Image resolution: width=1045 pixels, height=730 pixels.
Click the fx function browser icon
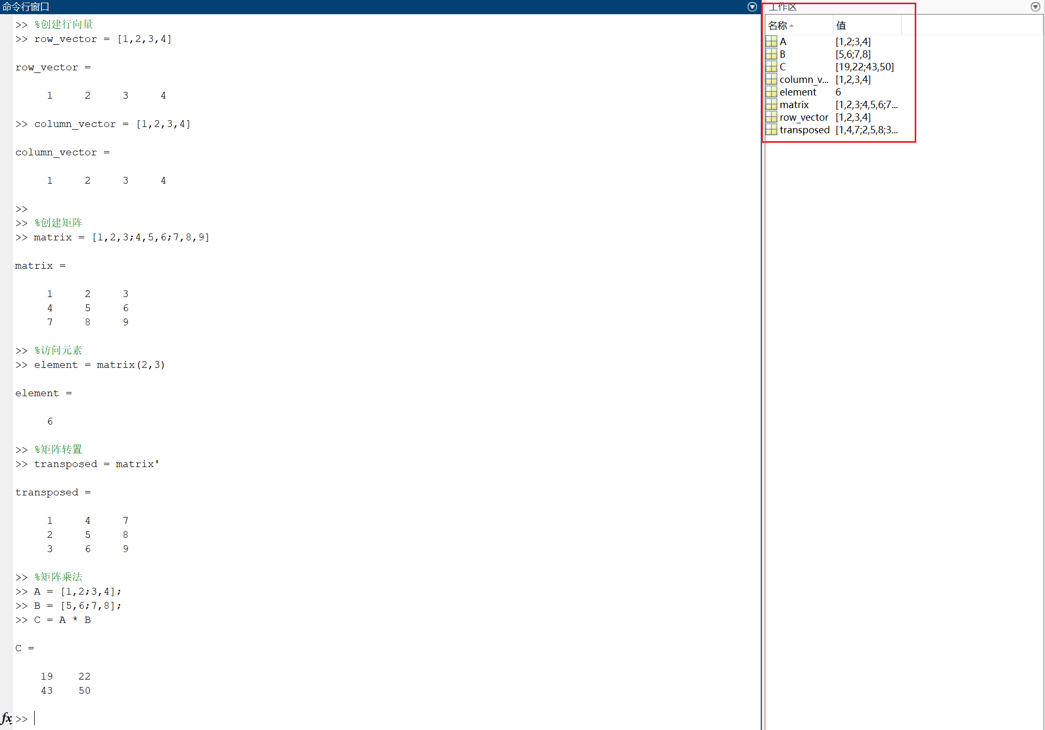click(6, 718)
